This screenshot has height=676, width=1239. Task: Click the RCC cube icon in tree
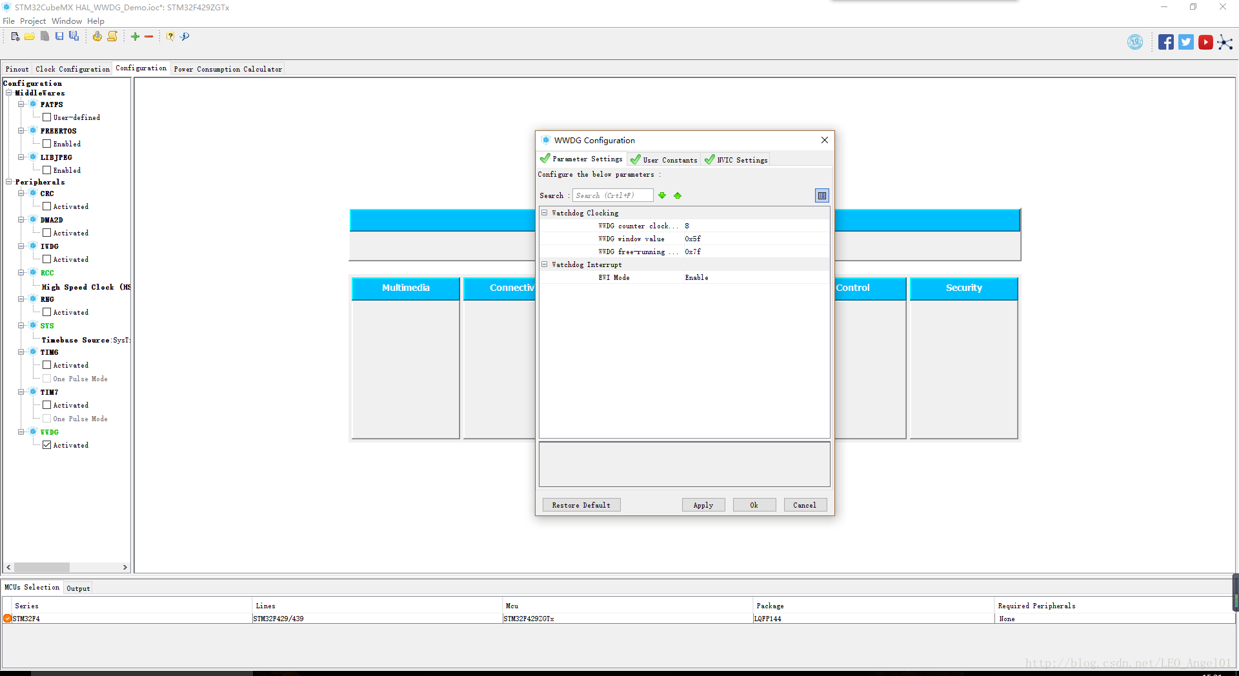pos(33,272)
